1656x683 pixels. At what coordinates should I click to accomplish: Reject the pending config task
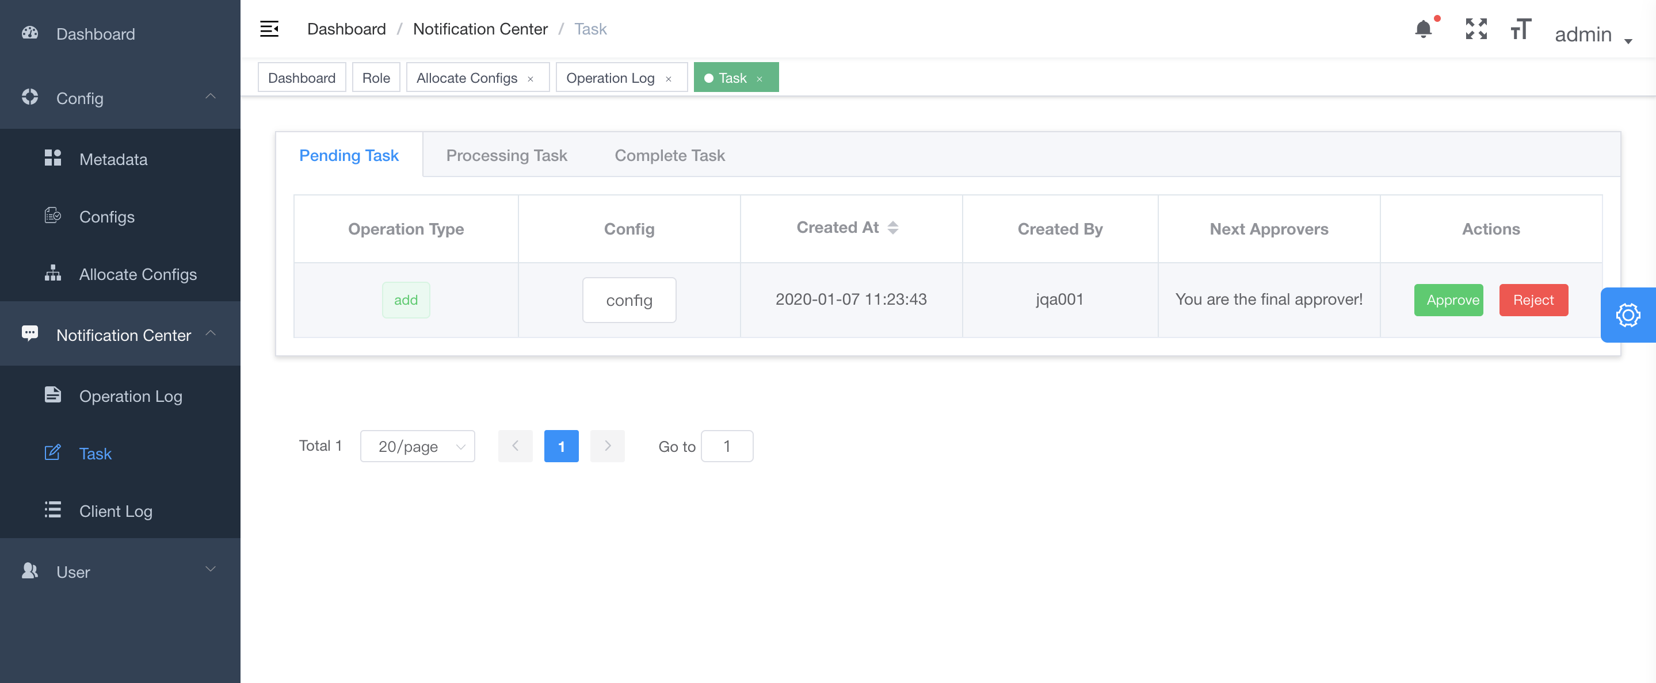coord(1533,300)
